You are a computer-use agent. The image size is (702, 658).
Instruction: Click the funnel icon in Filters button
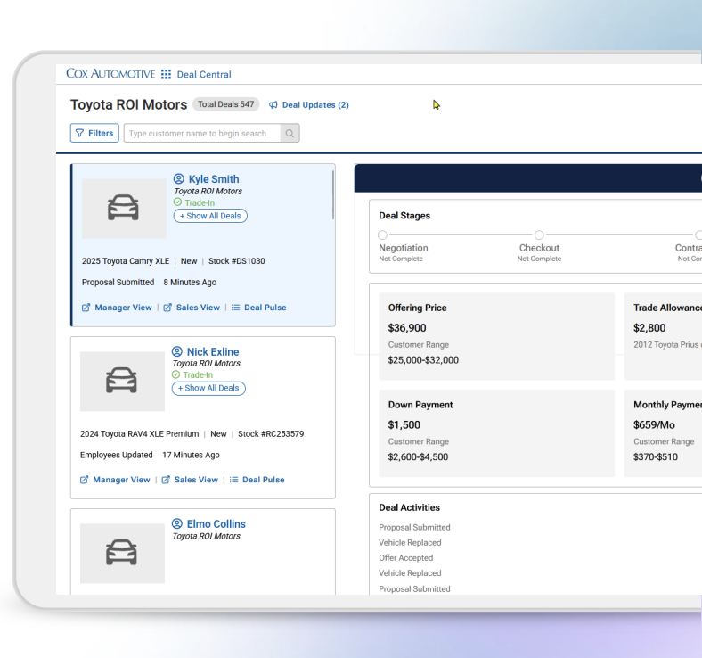pyautogui.click(x=79, y=133)
